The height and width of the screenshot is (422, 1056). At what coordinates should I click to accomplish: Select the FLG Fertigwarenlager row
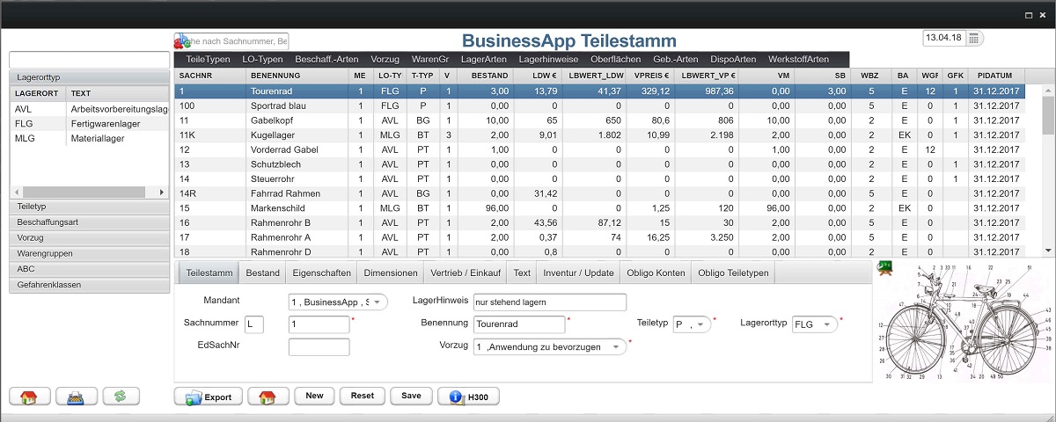tap(88, 124)
